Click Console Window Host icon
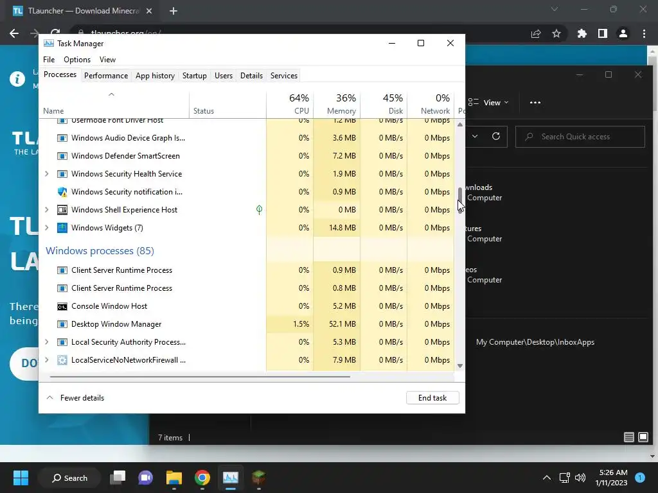 62,306
